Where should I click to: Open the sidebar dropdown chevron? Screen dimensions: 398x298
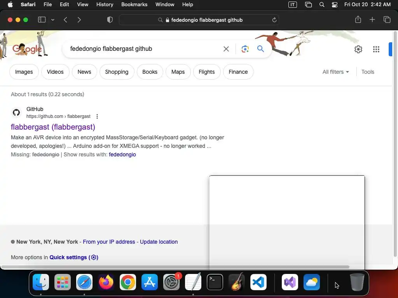tap(52, 20)
